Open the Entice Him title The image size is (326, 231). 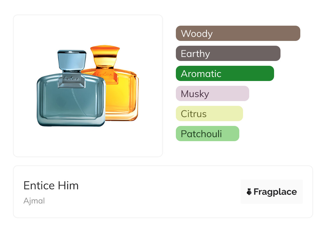click(x=51, y=186)
